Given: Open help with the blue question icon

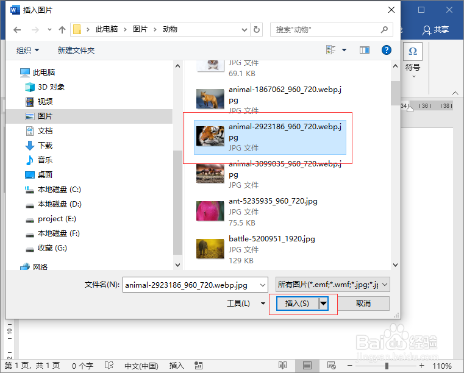Looking at the screenshot, I should (386, 50).
